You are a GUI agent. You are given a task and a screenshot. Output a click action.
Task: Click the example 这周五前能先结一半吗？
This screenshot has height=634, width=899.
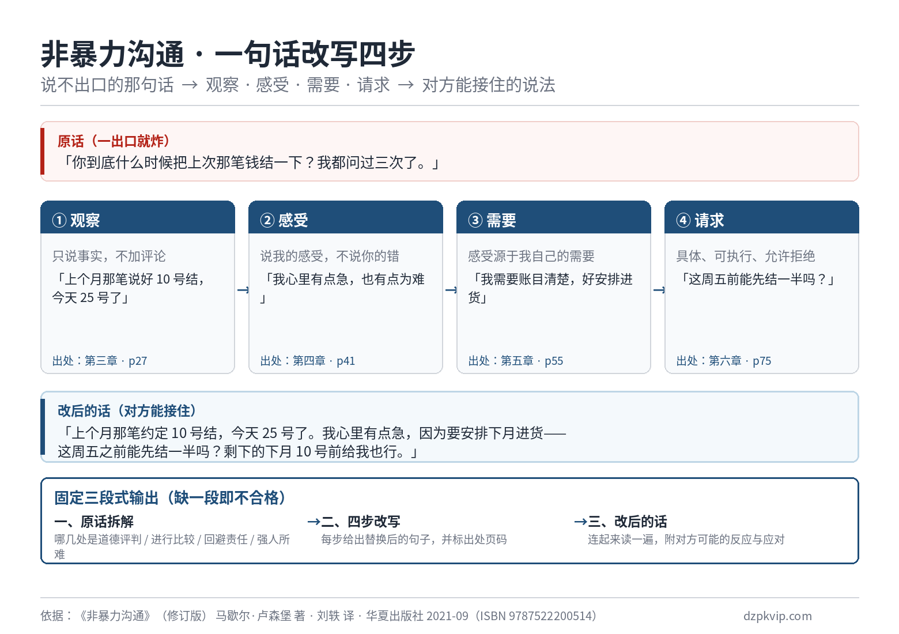point(757,279)
